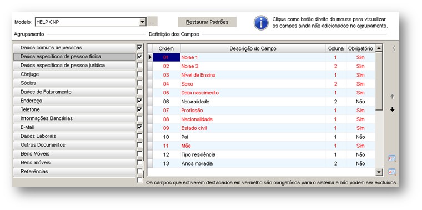Select the Sexo field row
Screen dimensions: 422x210
tap(261, 84)
